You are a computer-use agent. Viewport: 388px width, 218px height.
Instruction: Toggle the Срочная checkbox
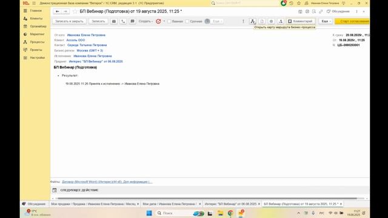(187, 21)
